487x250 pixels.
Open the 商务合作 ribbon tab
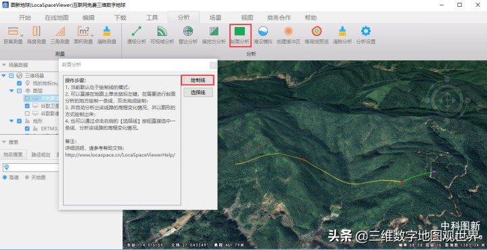click(x=279, y=18)
